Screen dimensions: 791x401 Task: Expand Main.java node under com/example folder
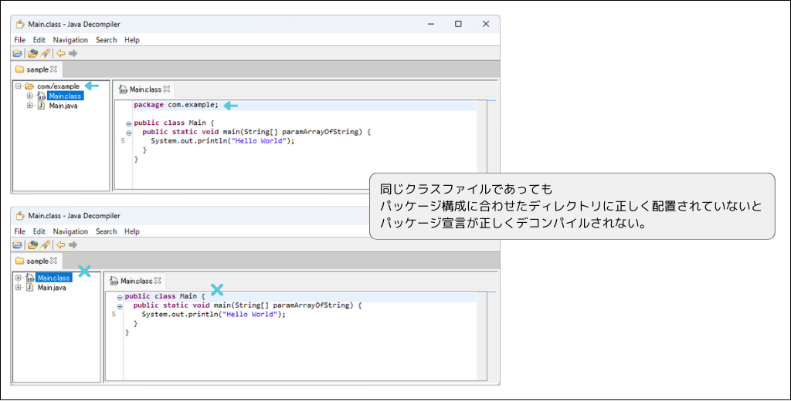[x=30, y=106]
